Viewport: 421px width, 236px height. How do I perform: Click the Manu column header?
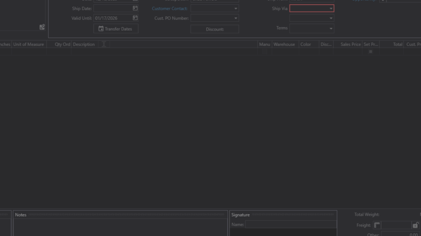tap(265, 44)
